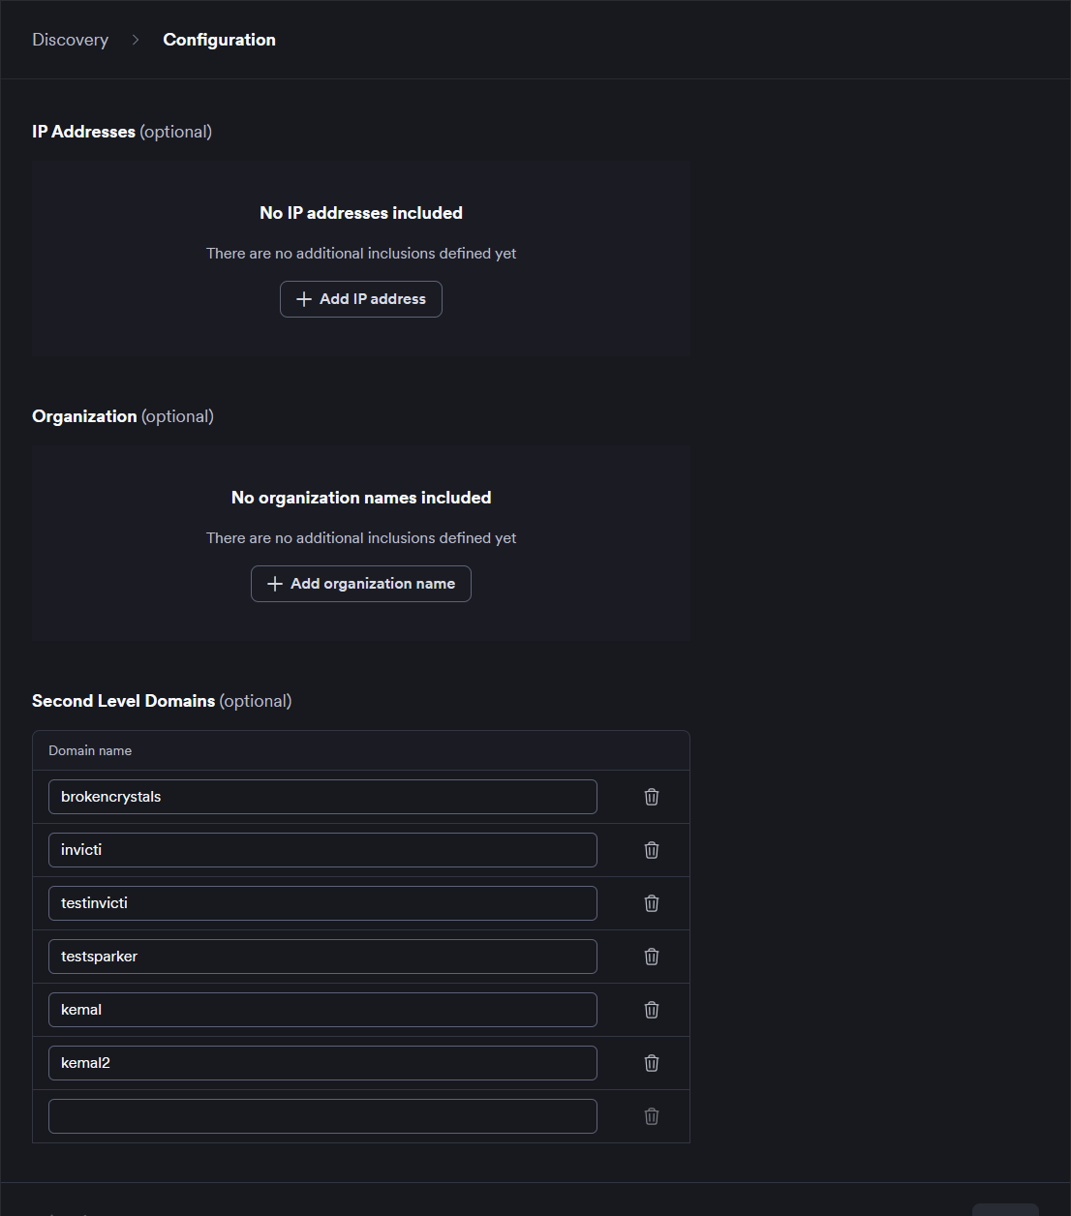This screenshot has width=1071, height=1216.
Task: Click trash icon on empty domain row
Action: [x=652, y=1116]
